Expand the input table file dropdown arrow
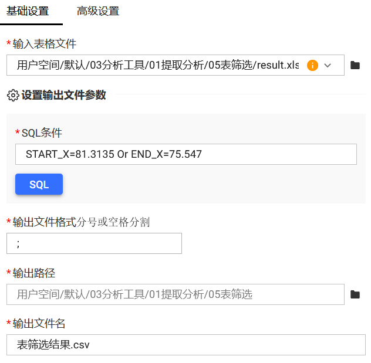 point(328,65)
